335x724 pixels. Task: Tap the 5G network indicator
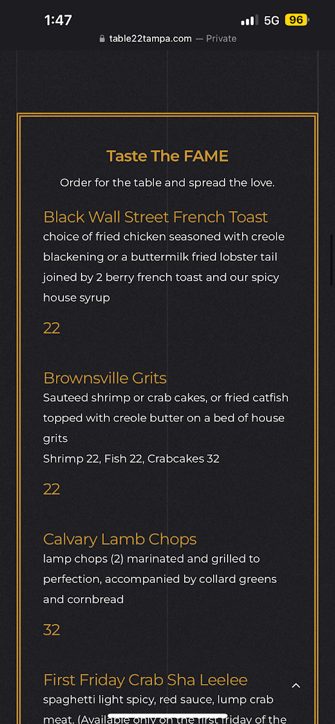(272, 21)
